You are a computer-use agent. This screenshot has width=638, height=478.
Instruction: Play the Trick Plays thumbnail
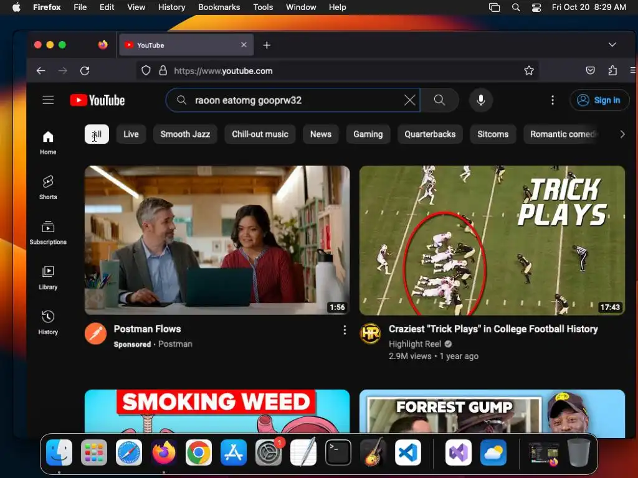tap(492, 240)
